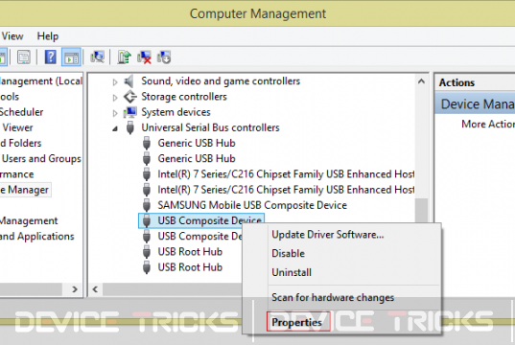Select the first Generic USB Hub
Image resolution: width=515 pixels, height=345 pixels.
[197, 143]
